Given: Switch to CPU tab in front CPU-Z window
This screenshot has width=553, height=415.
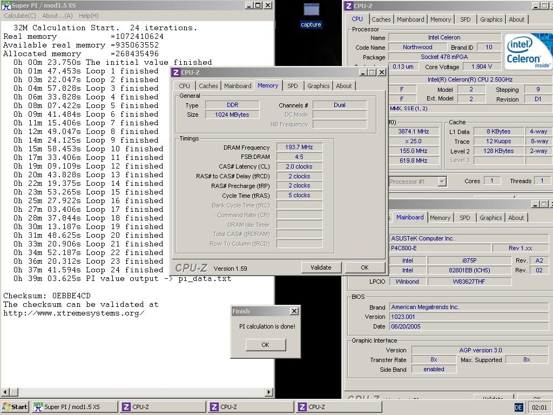Looking at the screenshot, I should click(184, 86).
